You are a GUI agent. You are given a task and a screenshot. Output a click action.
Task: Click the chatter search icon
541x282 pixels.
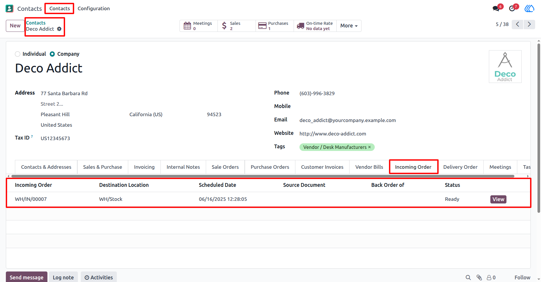[x=468, y=278]
